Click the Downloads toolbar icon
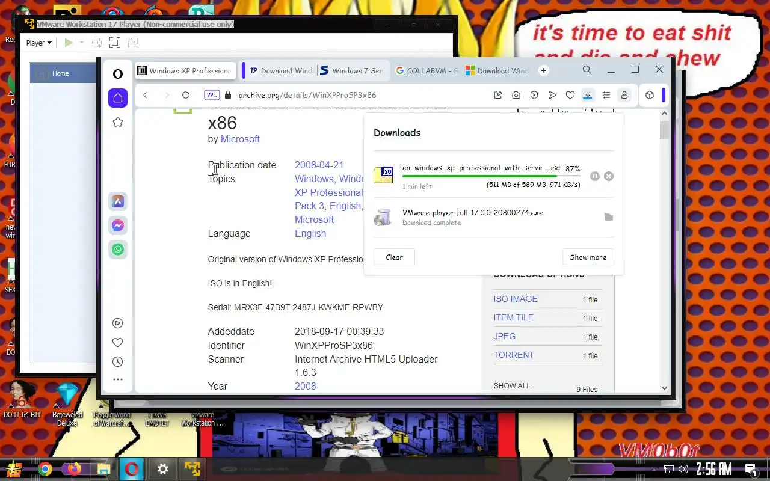The width and height of the screenshot is (770, 481). pos(588,95)
